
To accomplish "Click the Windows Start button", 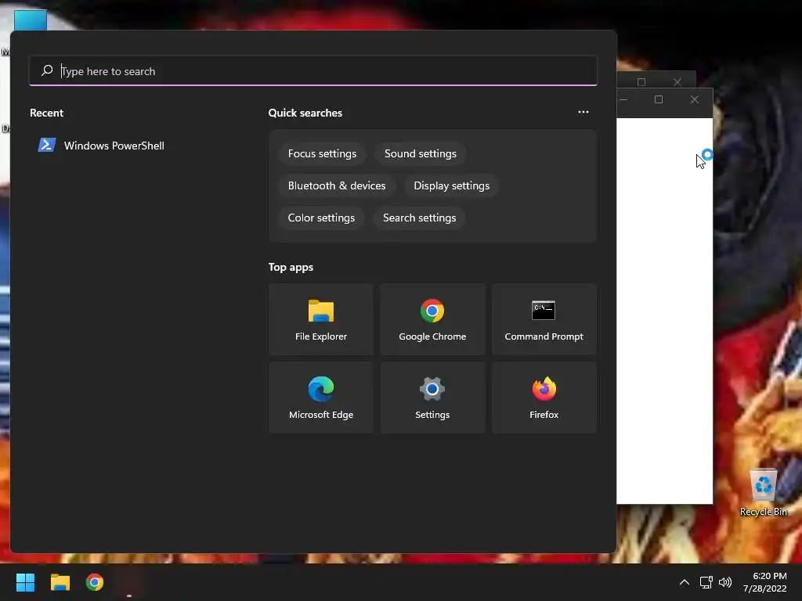I will point(25,582).
